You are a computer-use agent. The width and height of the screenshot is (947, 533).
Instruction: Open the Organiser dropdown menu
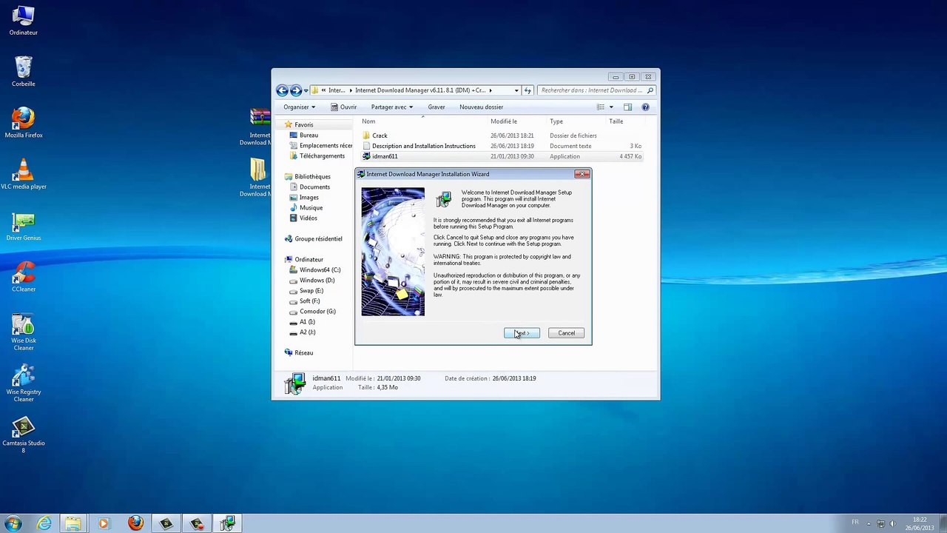(299, 107)
